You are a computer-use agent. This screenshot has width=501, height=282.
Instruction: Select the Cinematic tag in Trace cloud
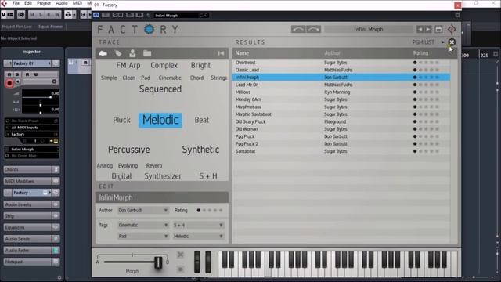170,78
